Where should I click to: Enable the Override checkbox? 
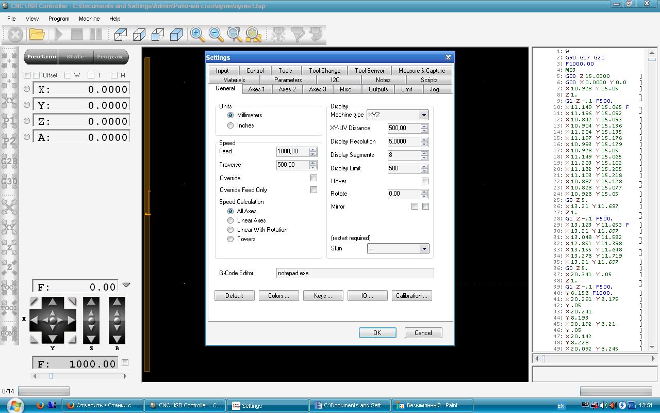[313, 178]
